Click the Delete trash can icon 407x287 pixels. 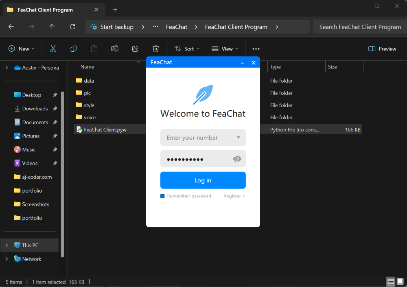[155, 49]
